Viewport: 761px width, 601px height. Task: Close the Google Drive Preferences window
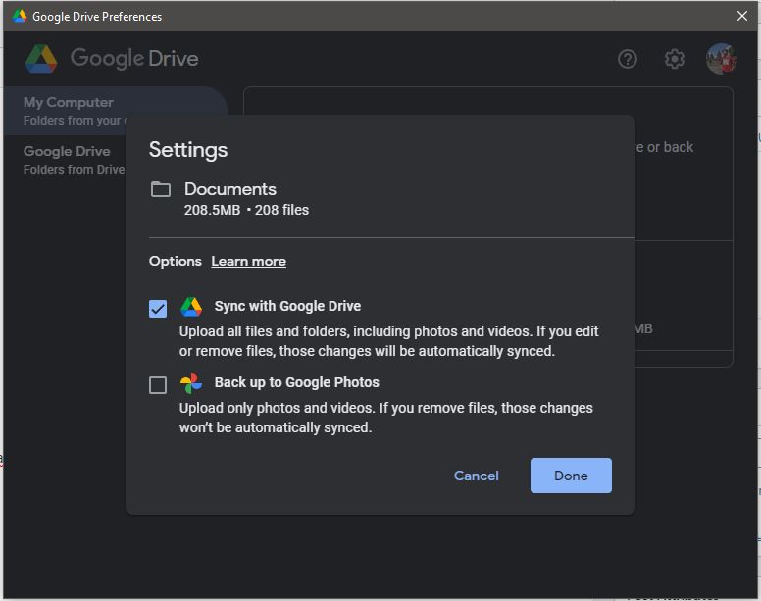pyautogui.click(x=742, y=16)
